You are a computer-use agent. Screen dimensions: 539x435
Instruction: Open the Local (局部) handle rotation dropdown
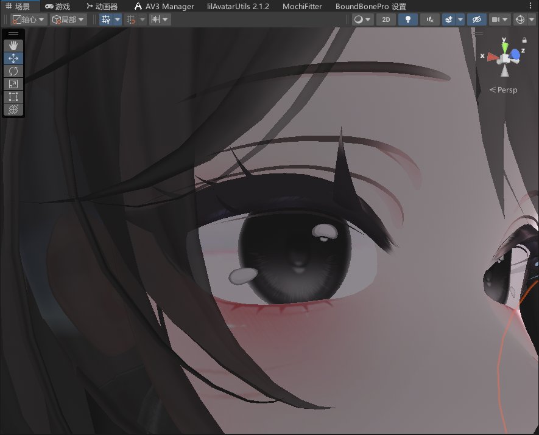(x=68, y=19)
